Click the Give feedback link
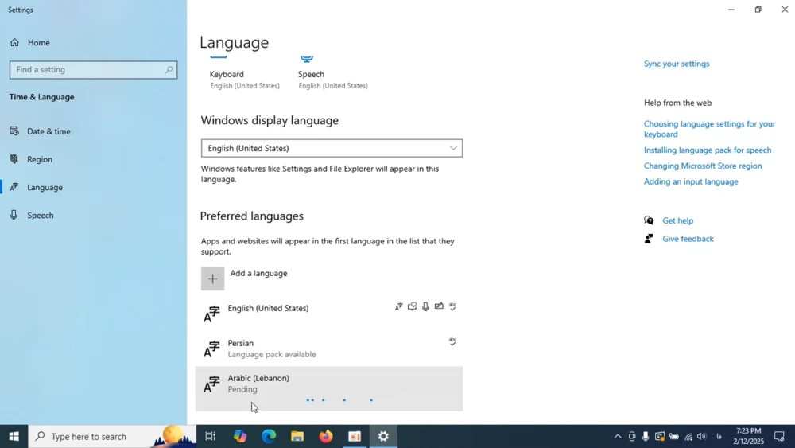The width and height of the screenshot is (795, 448). click(x=688, y=239)
